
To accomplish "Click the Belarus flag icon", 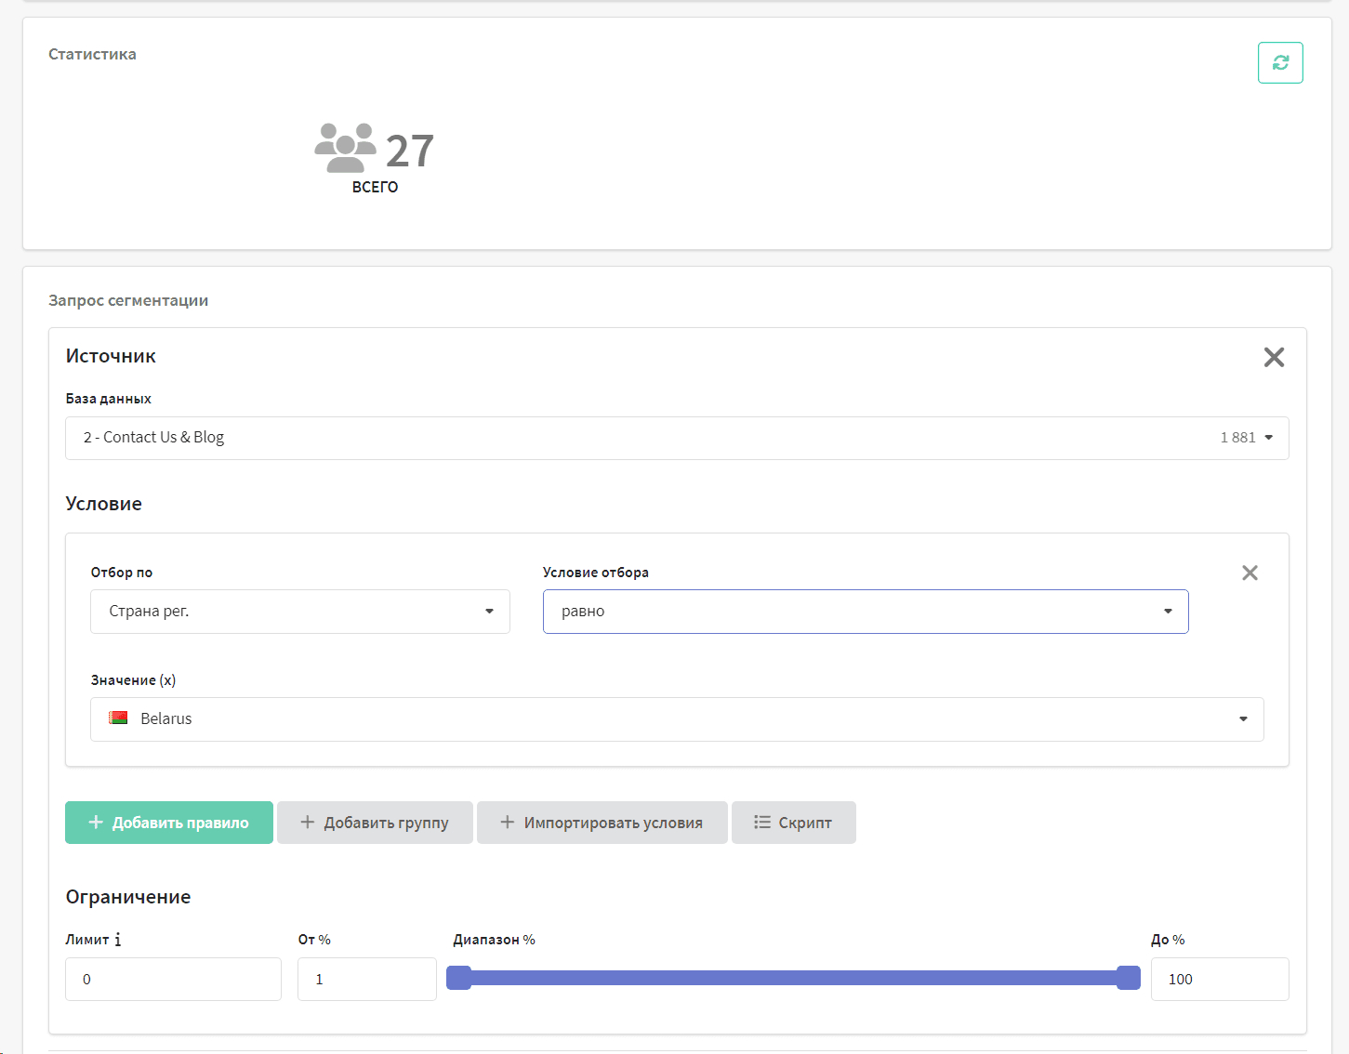I will coord(118,718).
